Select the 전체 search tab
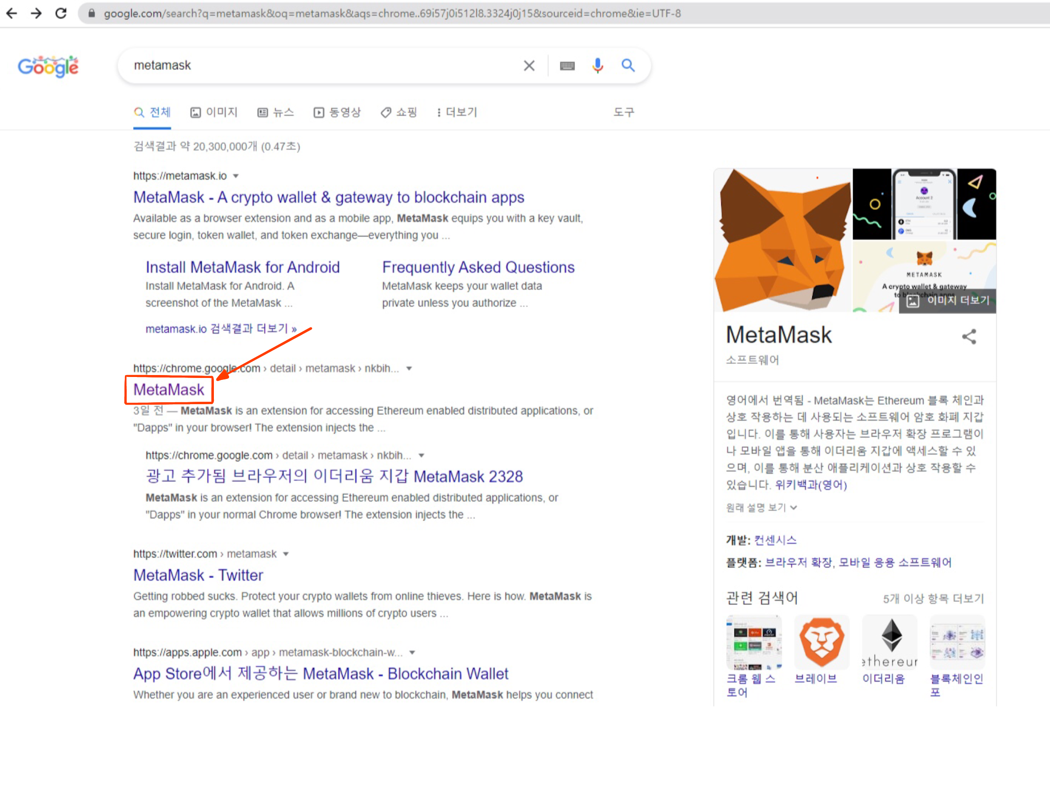This screenshot has height=787, width=1050. (x=152, y=113)
